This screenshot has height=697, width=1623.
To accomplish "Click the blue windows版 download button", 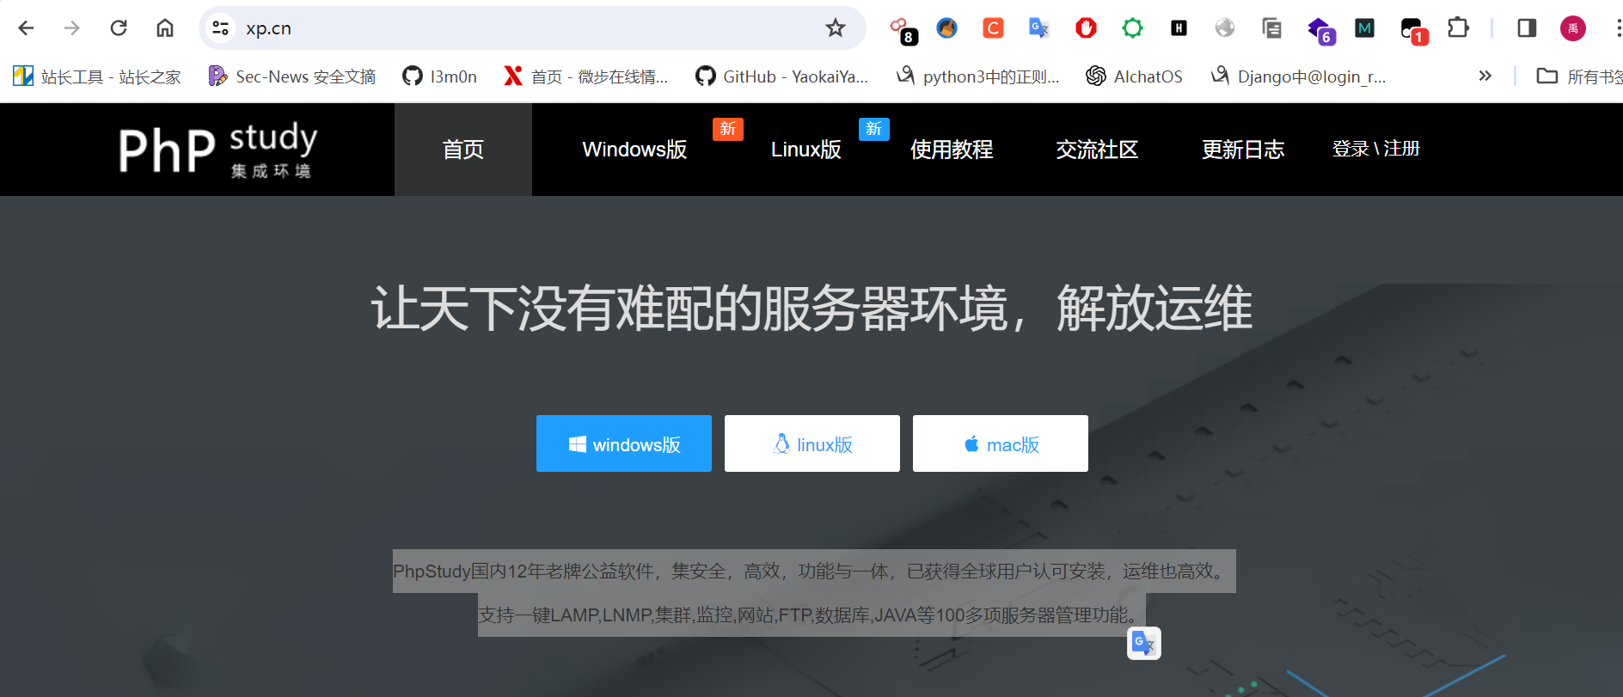I will pyautogui.click(x=624, y=443).
